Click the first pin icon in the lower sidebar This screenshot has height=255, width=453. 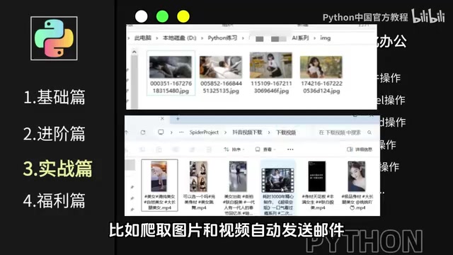(x=132, y=187)
